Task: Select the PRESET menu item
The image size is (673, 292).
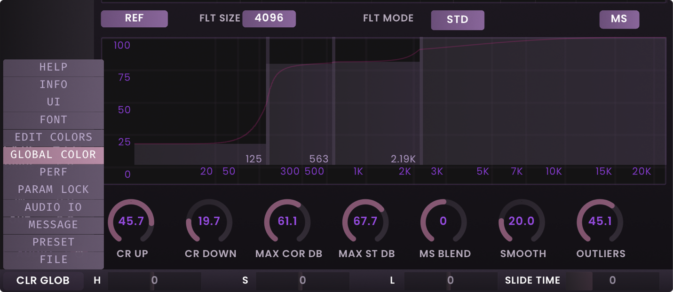Action: 54,242
